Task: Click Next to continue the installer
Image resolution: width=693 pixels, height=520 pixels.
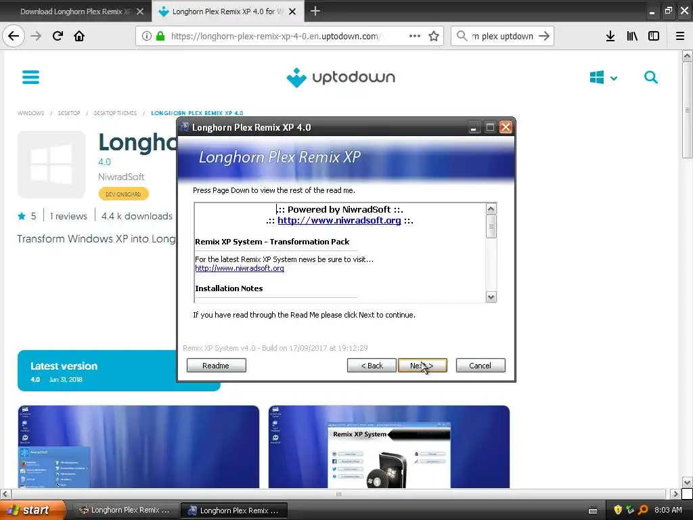Action: pos(422,366)
